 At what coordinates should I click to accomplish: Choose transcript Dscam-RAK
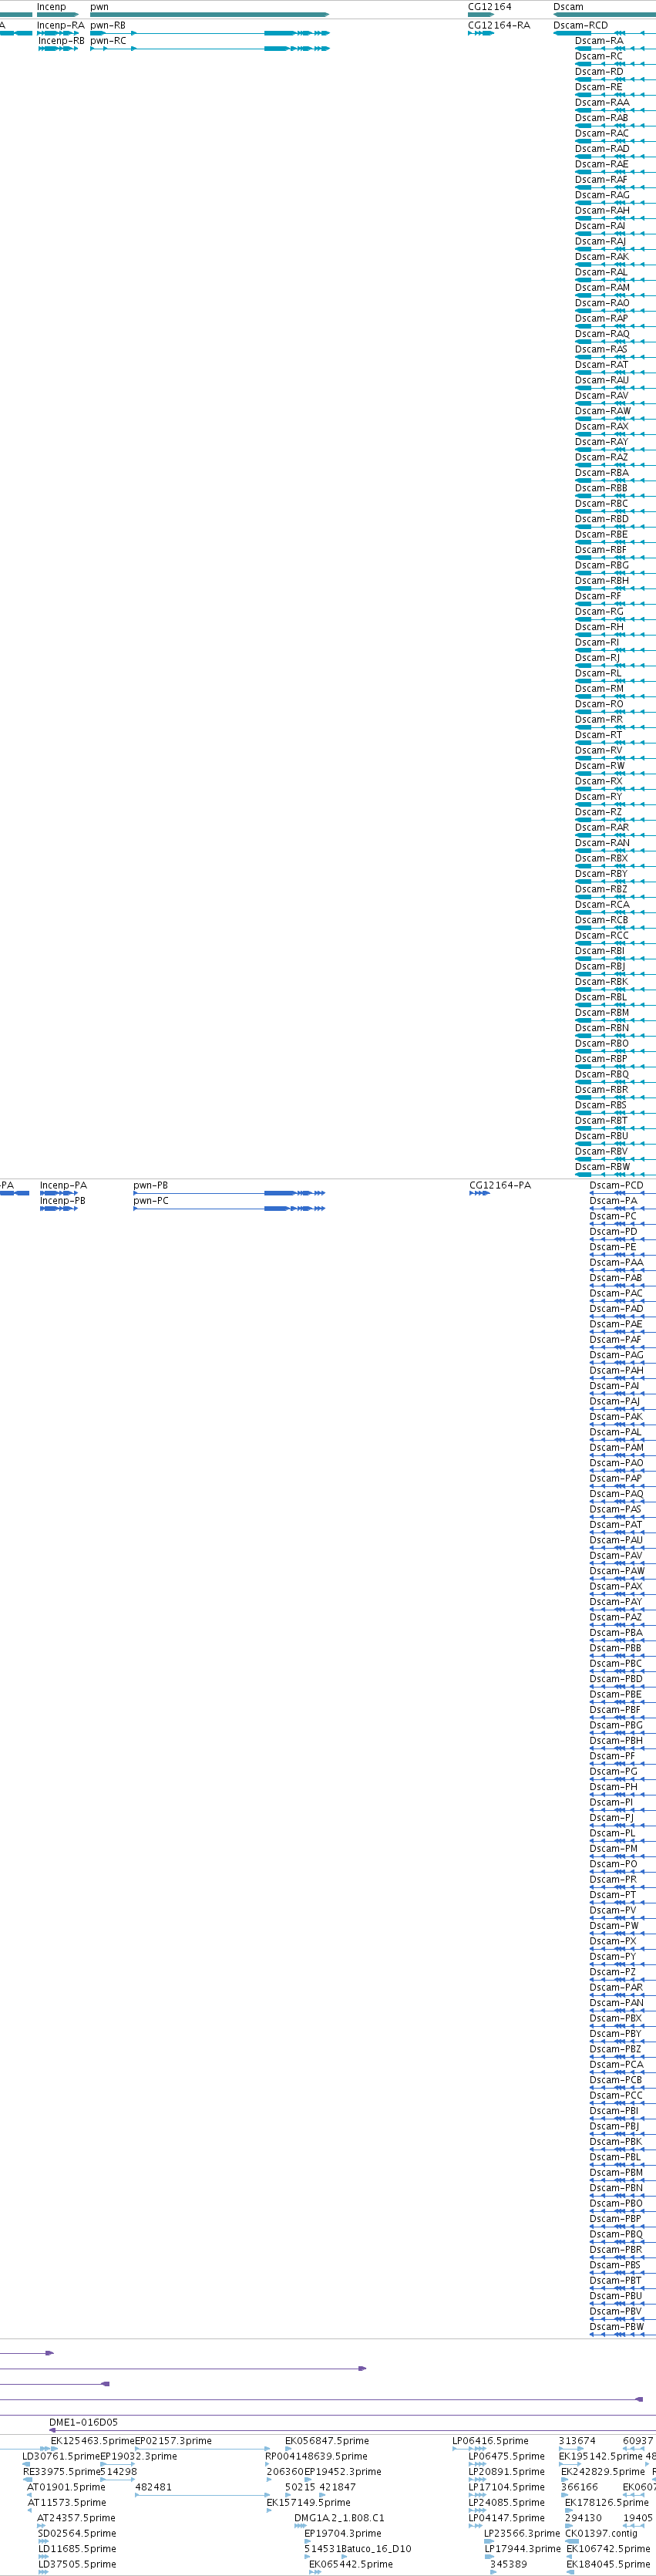pyautogui.click(x=602, y=256)
